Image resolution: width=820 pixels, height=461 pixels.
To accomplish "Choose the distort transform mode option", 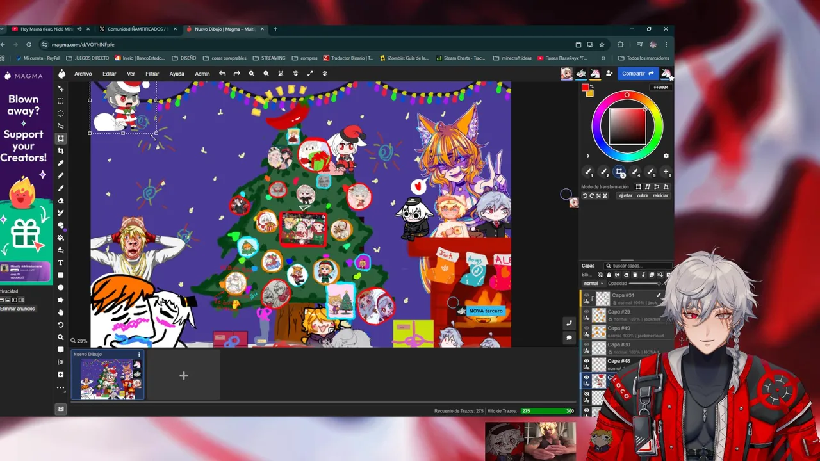I will pyautogui.click(x=657, y=187).
